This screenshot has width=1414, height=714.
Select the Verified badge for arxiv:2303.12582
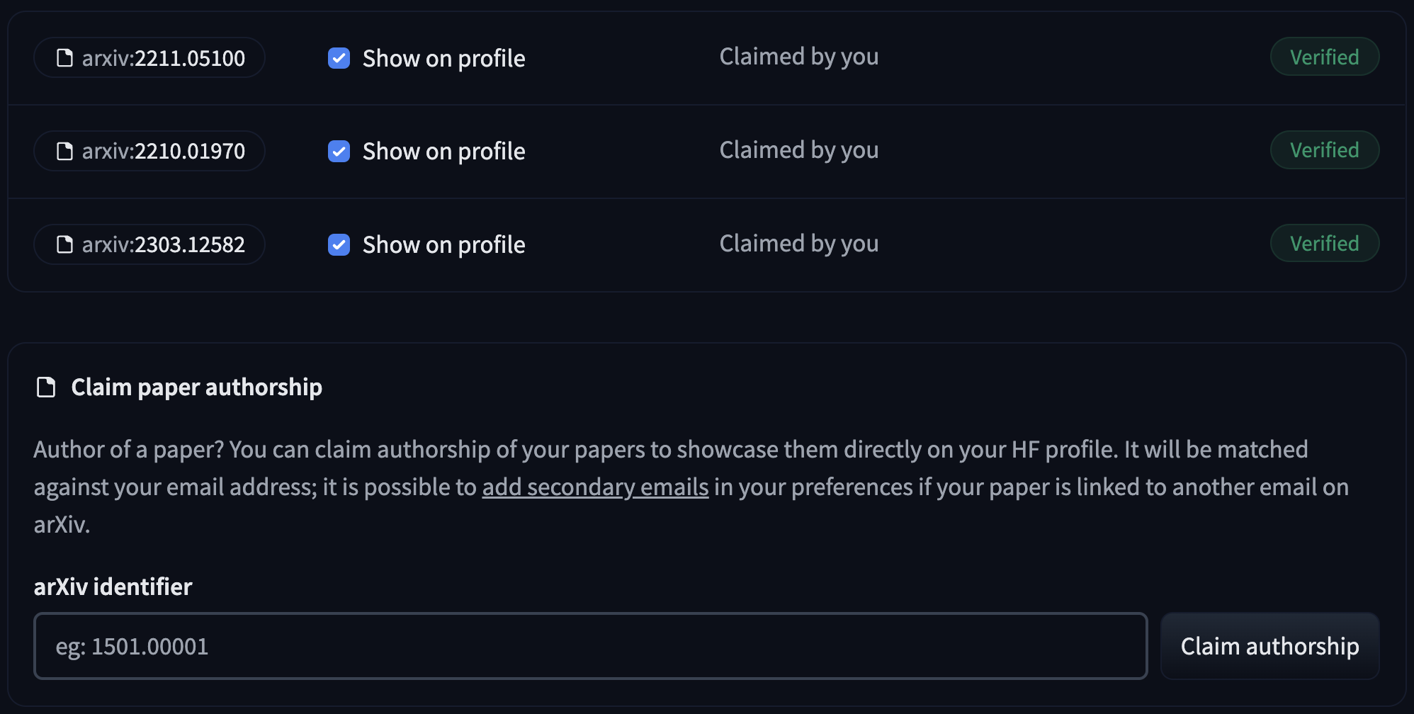click(1324, 244)
